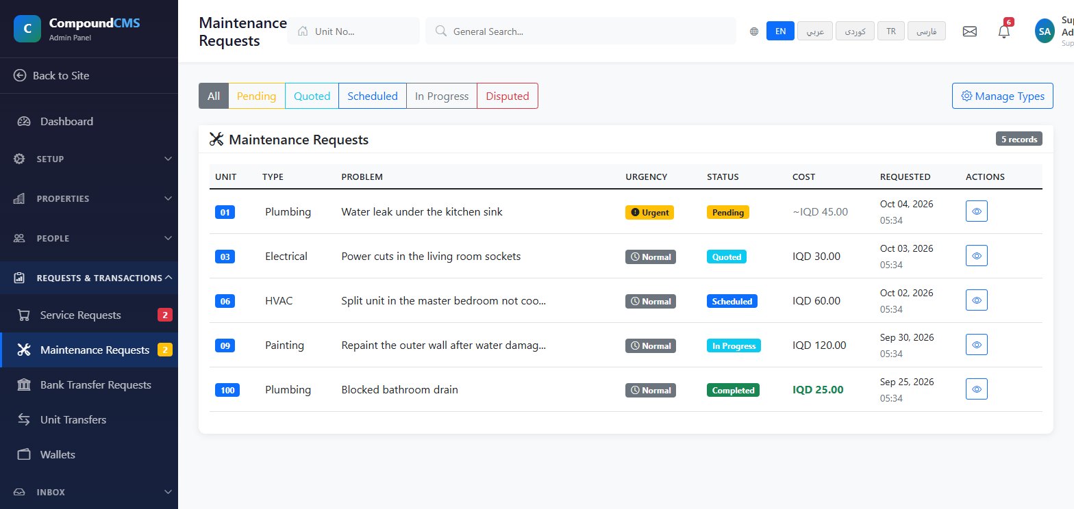This screenshot has width=1074, height=509.
Task: Click the globe language icon
Action: (754, 31)
